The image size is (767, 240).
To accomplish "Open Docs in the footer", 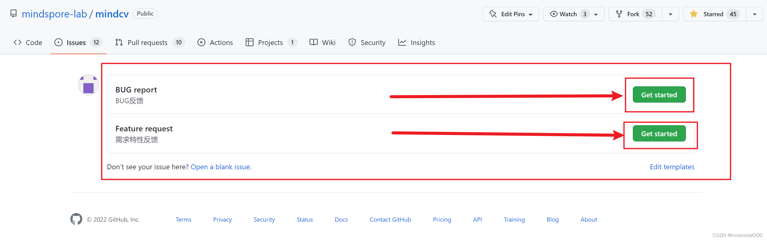I will pyautogui.click(x=341, y=219).
